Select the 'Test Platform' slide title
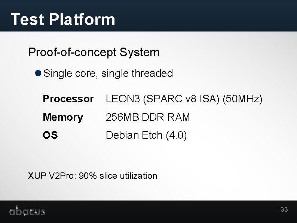This screenshot has height=223, width=297. [x=63, y=19]
